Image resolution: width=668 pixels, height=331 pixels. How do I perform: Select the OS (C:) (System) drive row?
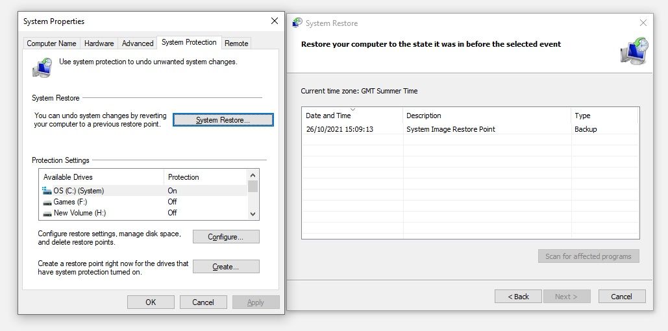click(x=143, y=190)
